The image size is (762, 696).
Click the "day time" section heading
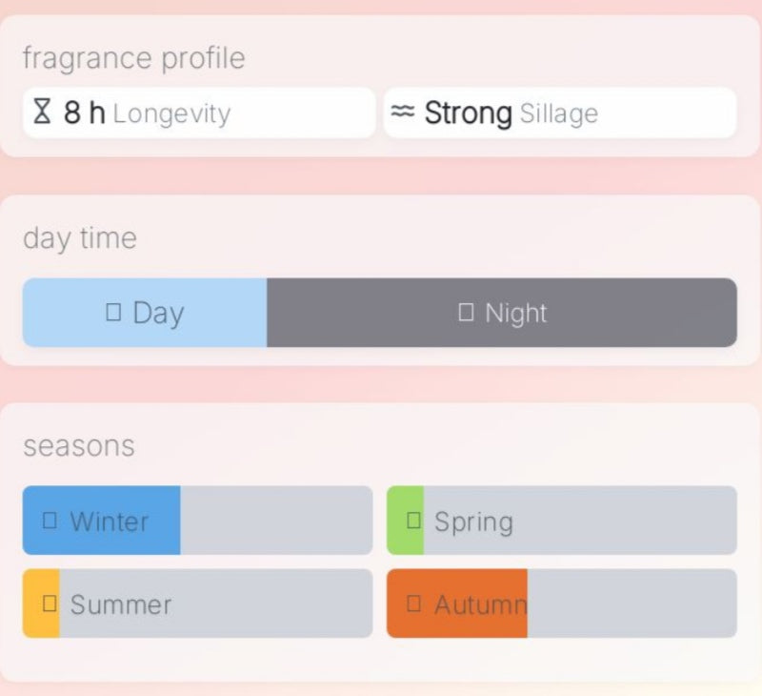79,238
